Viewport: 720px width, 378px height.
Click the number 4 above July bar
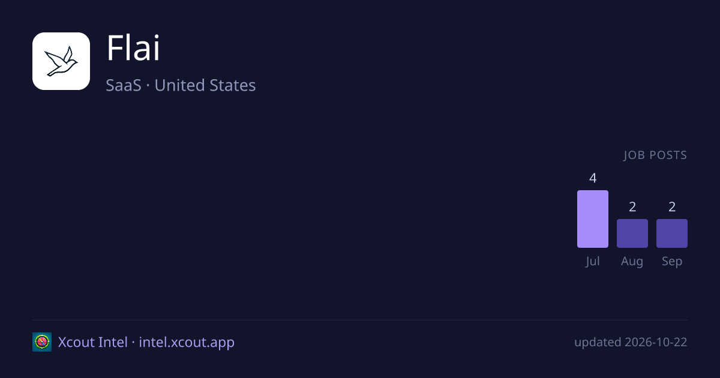pos(593,178)
